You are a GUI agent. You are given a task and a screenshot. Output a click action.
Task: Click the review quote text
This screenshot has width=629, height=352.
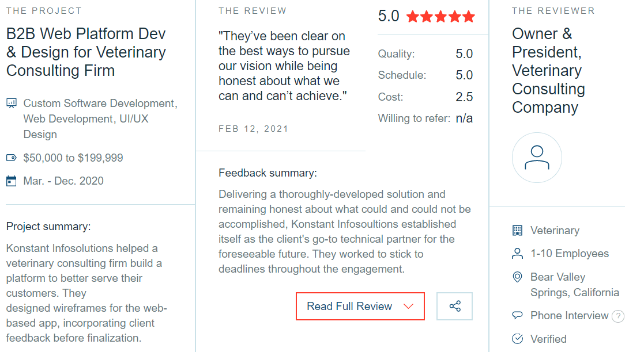click(284, 66)
